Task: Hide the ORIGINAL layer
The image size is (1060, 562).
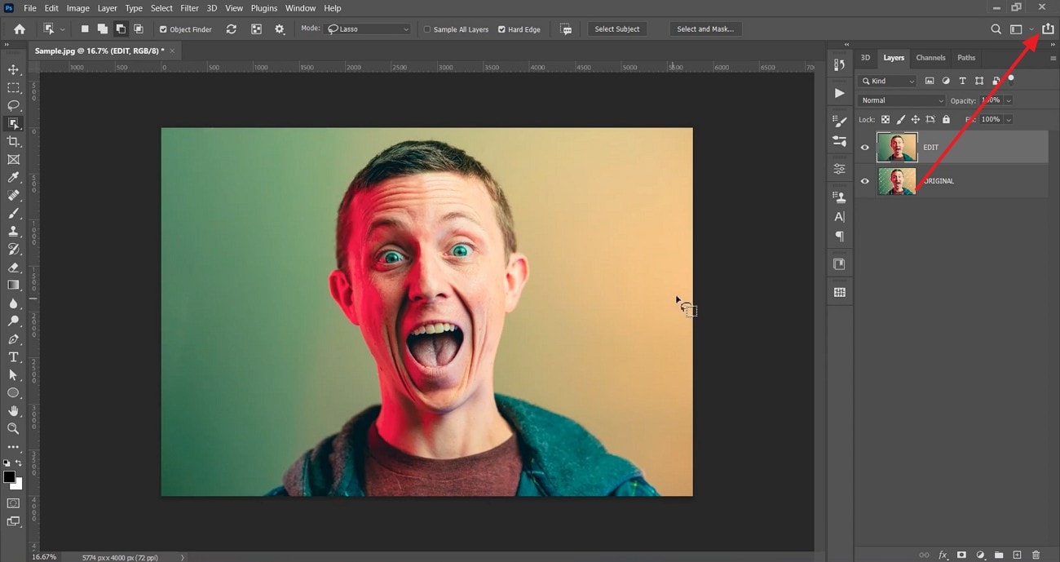Action: [864, 181]
